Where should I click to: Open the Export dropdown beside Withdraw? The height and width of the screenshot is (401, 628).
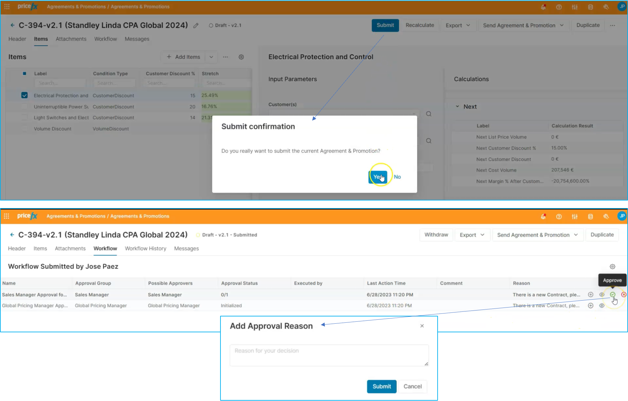tap(472, 235)
